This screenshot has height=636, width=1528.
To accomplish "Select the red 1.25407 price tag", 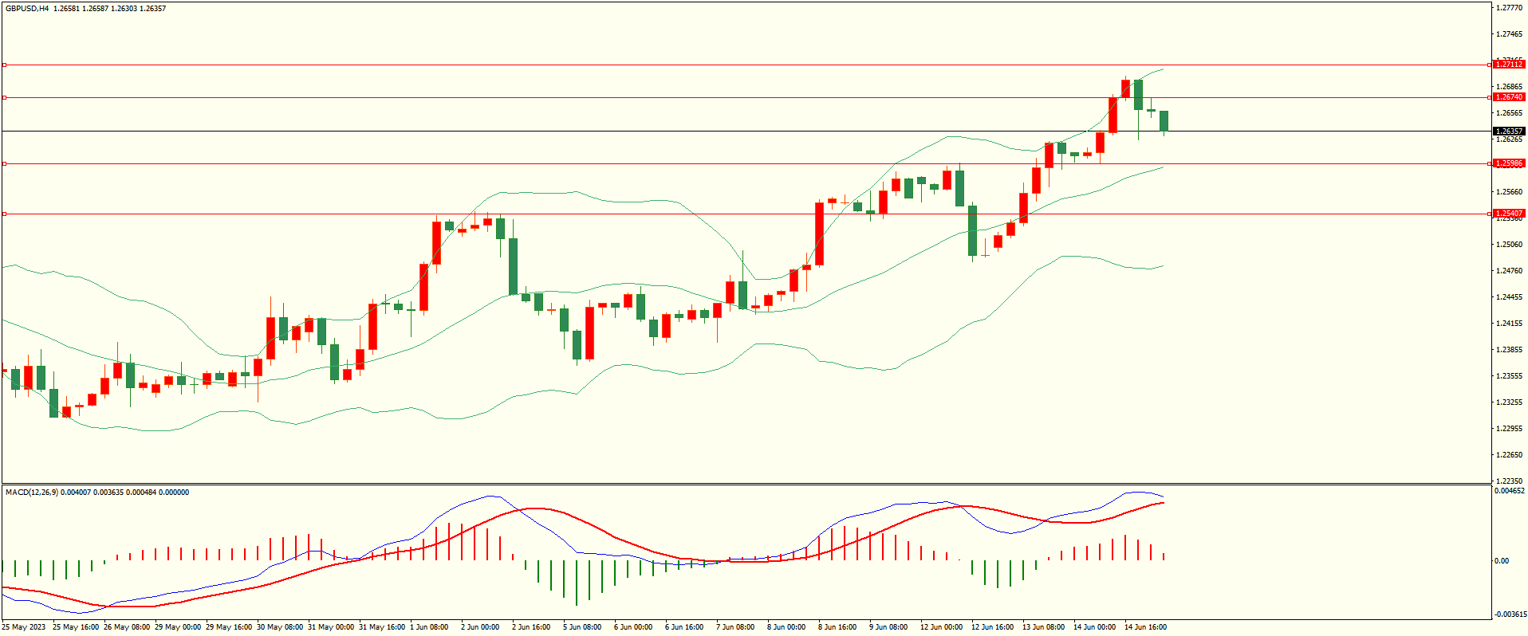I will coord(1508,214).
